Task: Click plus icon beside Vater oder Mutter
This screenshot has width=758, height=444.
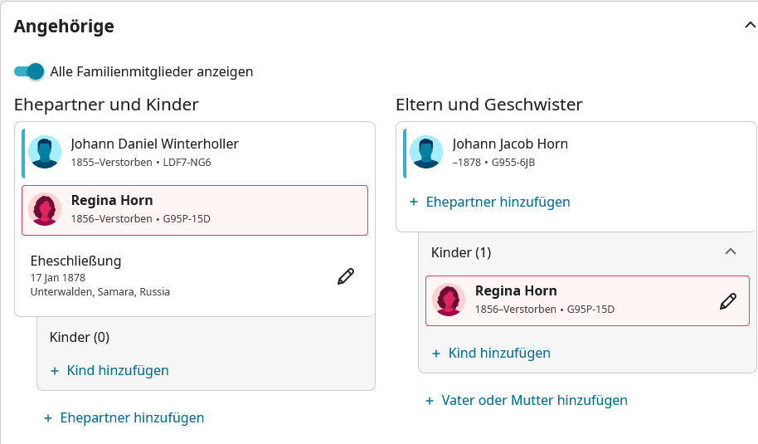Action: 430,401
